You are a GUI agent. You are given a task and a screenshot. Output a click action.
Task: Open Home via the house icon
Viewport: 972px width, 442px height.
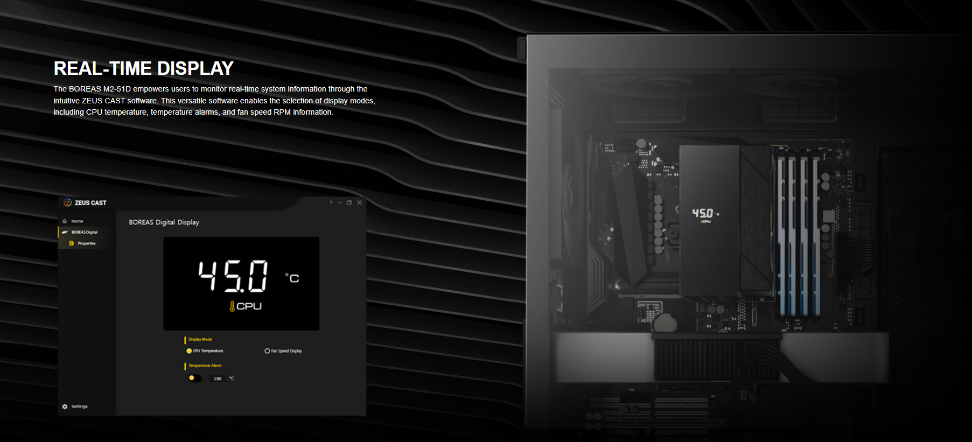point(65,221)
